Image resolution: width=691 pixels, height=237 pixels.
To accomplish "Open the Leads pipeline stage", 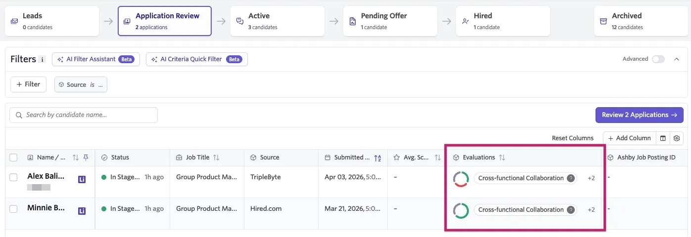I will pyautogui.click(x=52, y=21).
